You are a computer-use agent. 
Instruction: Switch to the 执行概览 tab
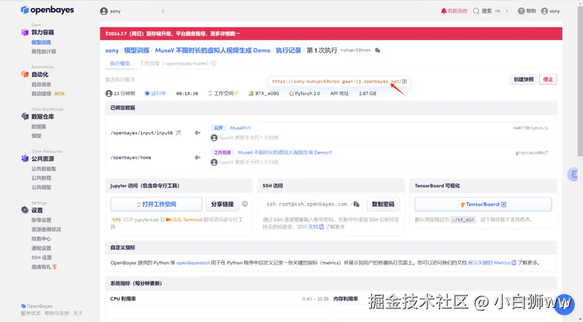pos(120,63)
